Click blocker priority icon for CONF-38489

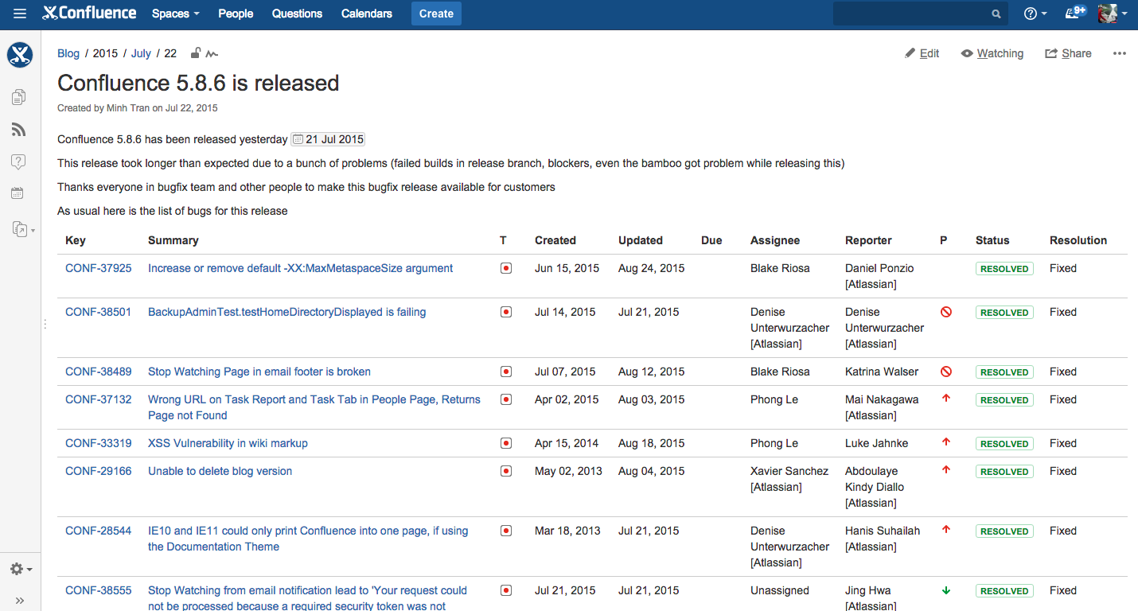coord(946,372)
